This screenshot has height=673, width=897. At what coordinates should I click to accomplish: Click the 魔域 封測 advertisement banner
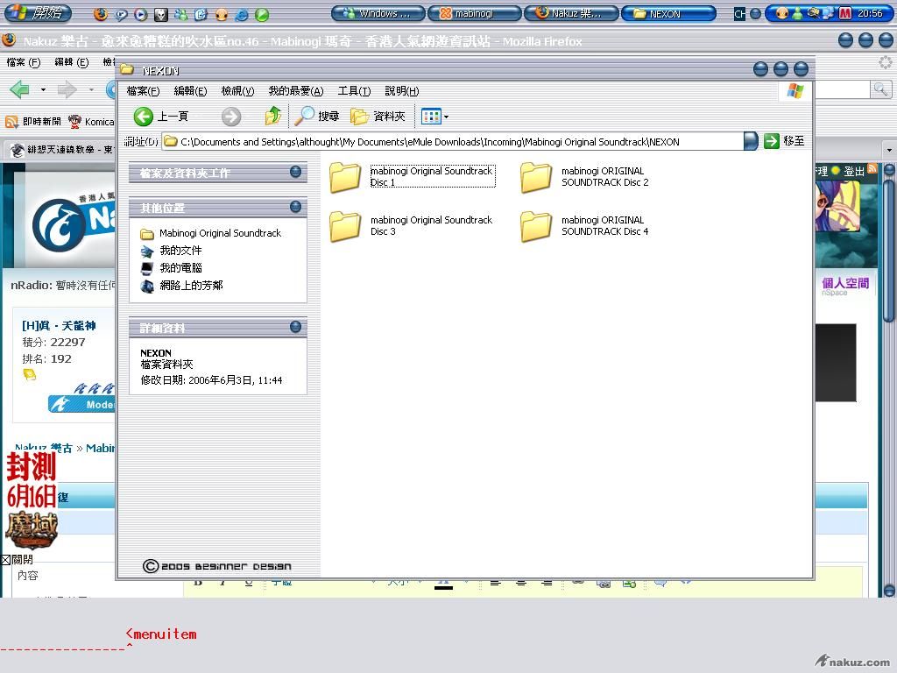[32, 500]
